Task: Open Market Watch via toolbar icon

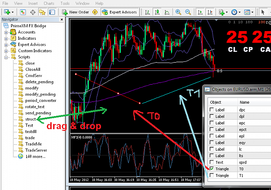Action: point(23,12)
